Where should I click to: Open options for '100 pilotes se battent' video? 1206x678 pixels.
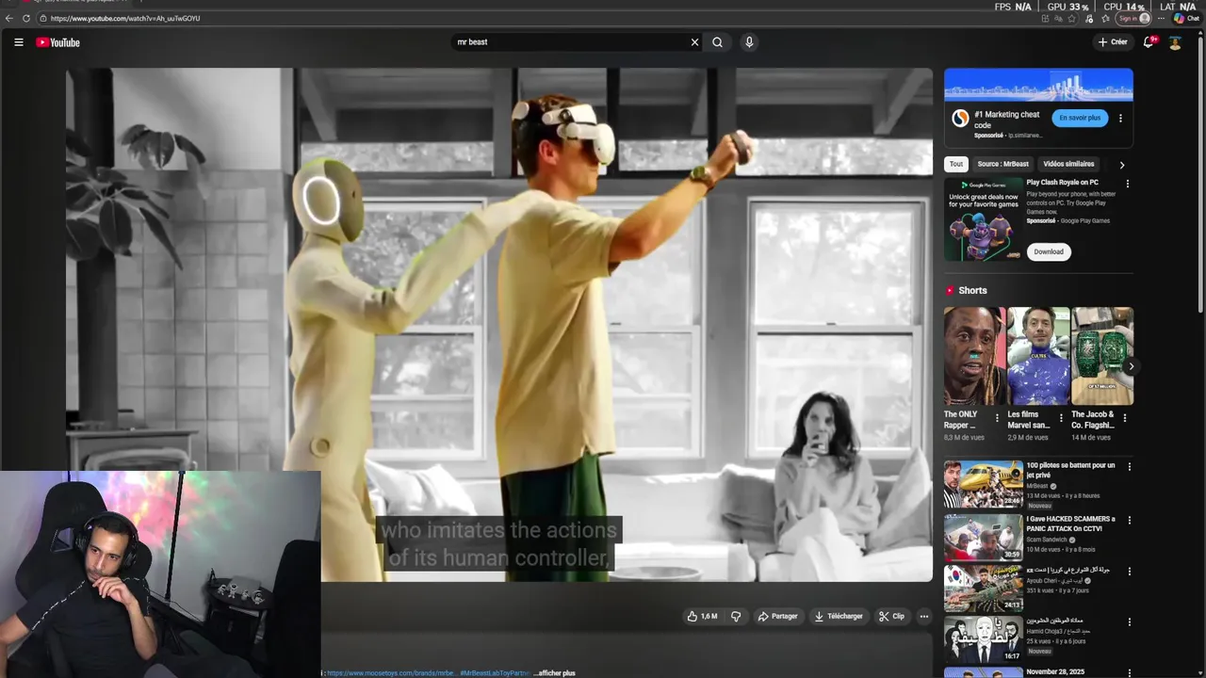pos(1130,466)
